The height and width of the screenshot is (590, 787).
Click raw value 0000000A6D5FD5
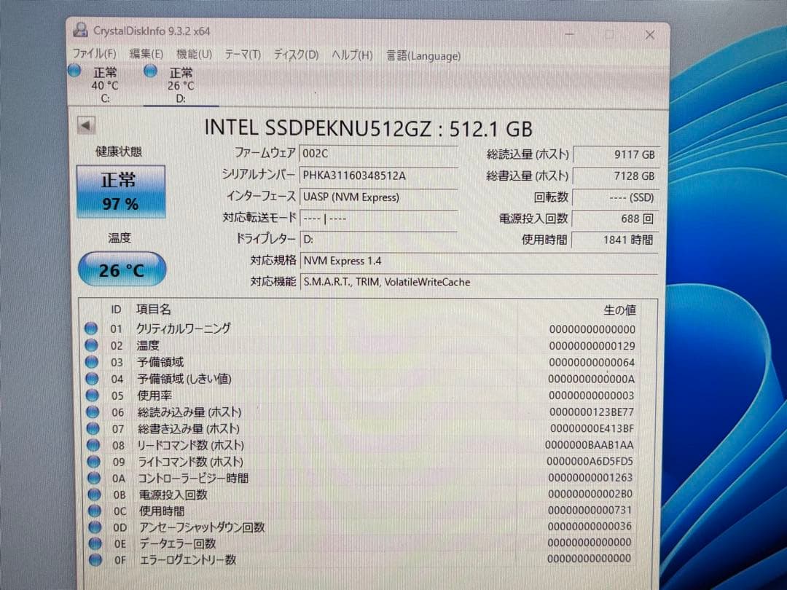[590, 461]
